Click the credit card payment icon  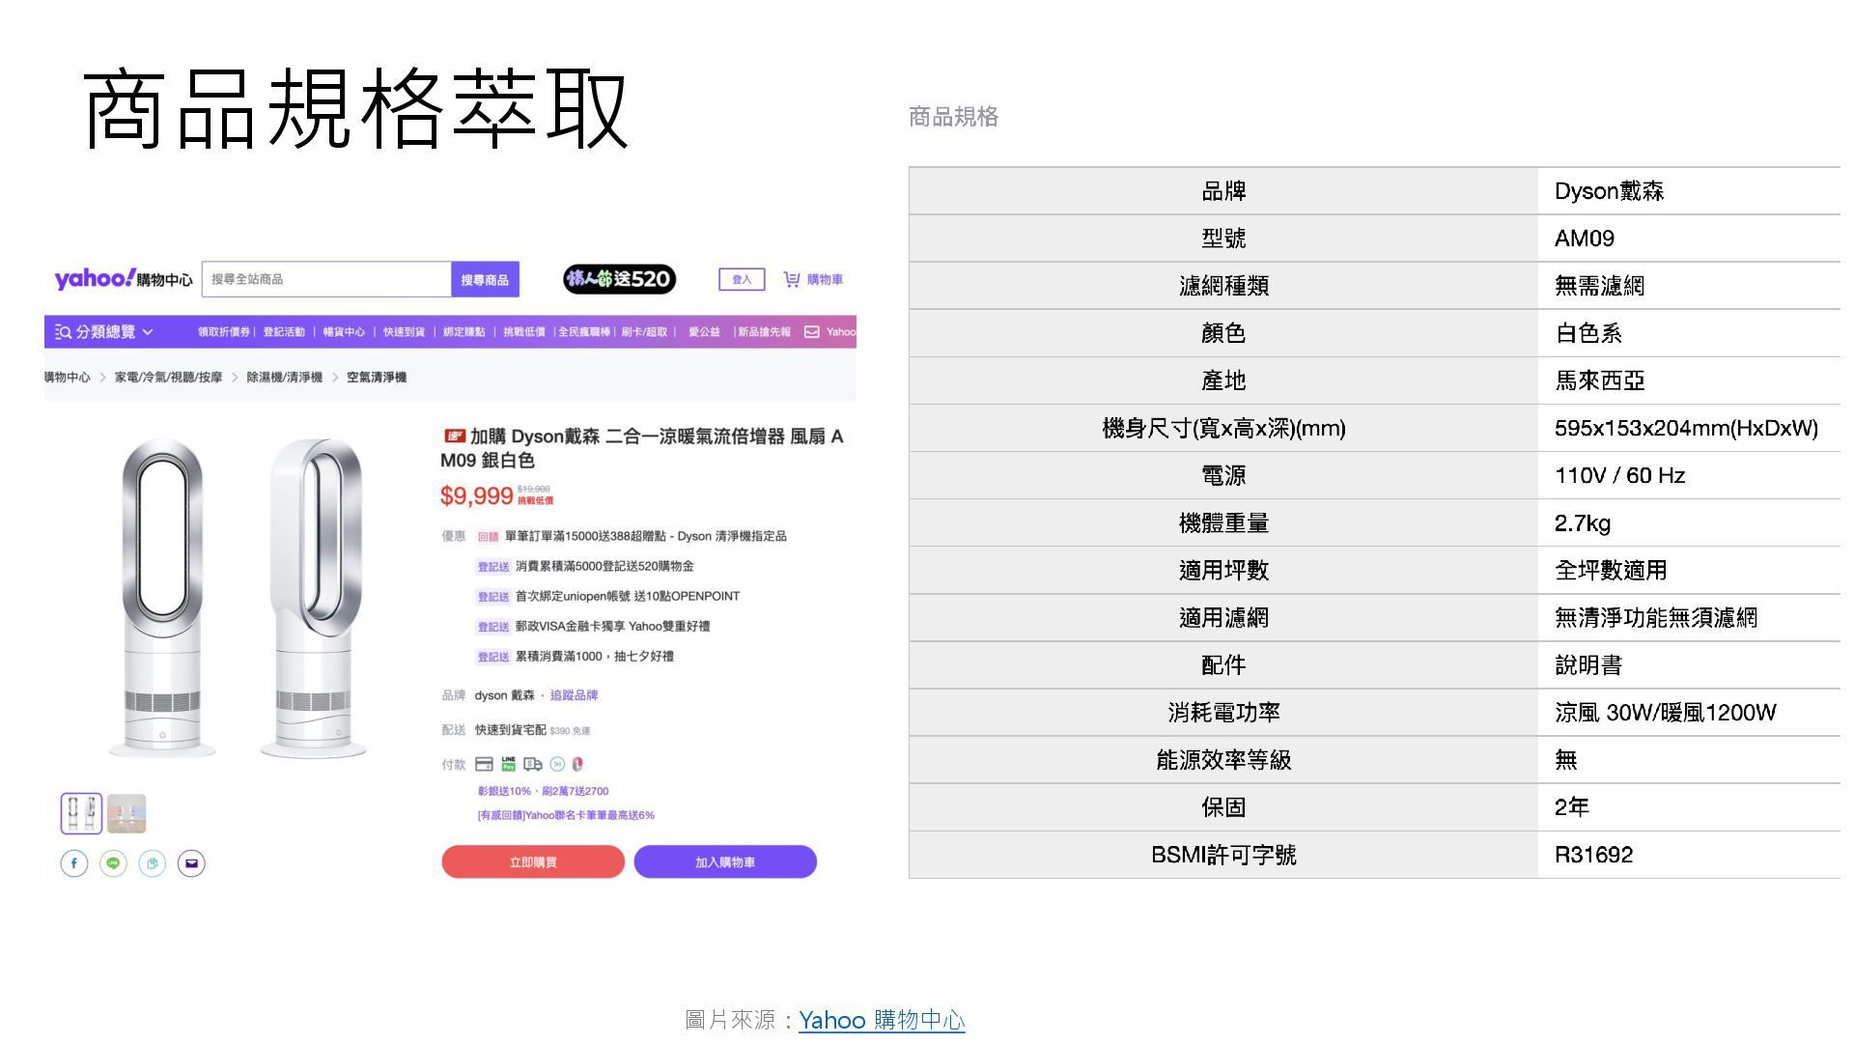pyautogui.click(x=484, y=764)
